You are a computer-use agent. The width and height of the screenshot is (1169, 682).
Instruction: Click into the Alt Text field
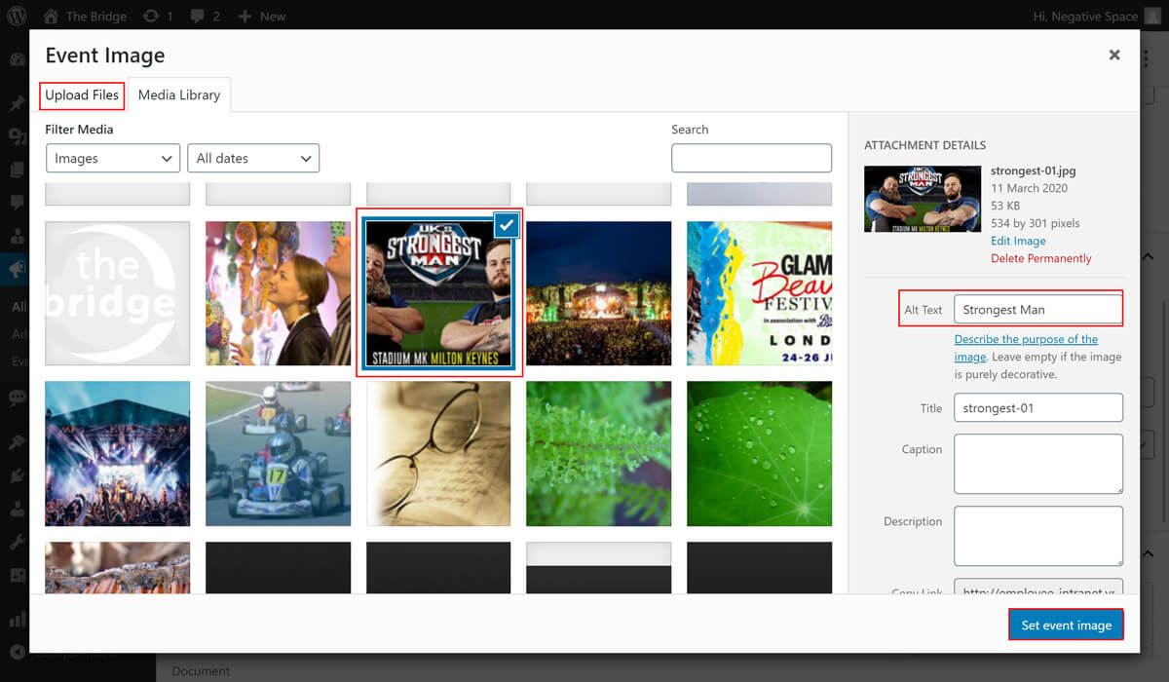tap(1037, 310)
